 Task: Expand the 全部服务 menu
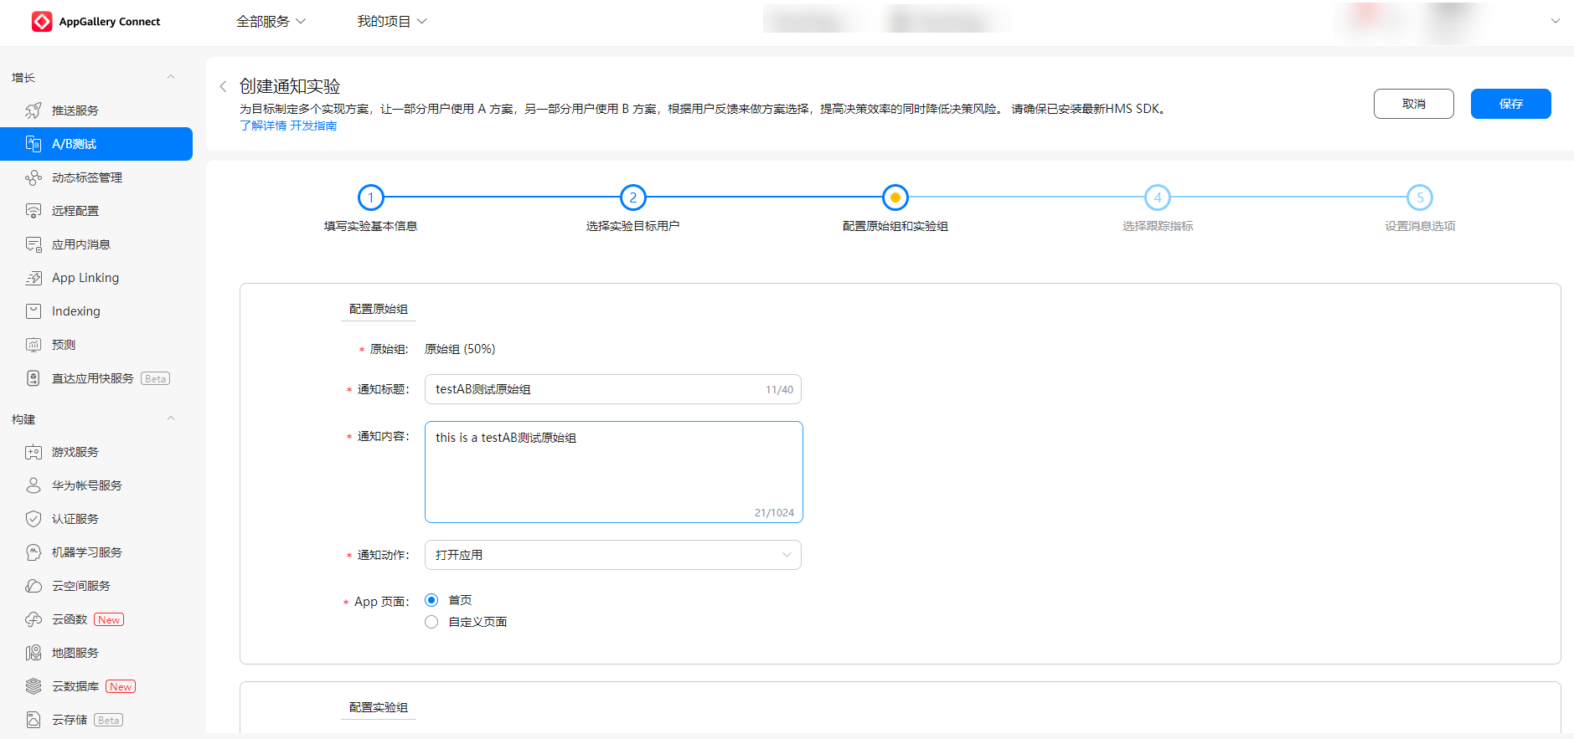tap(271, 22)
